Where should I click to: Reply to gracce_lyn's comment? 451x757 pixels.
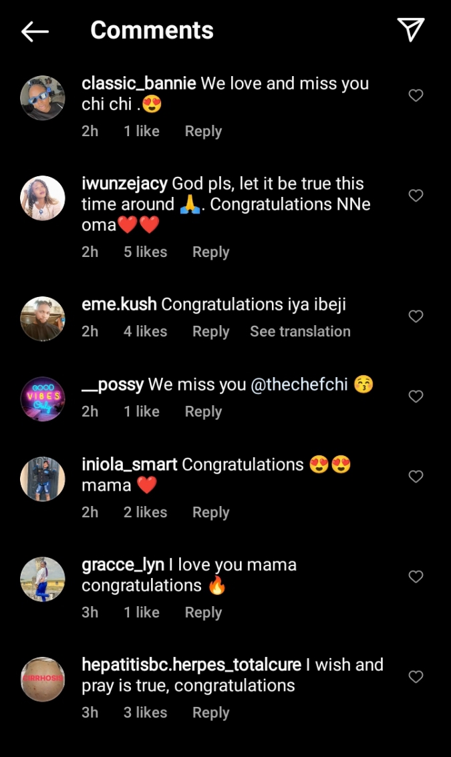click(203, 612)
